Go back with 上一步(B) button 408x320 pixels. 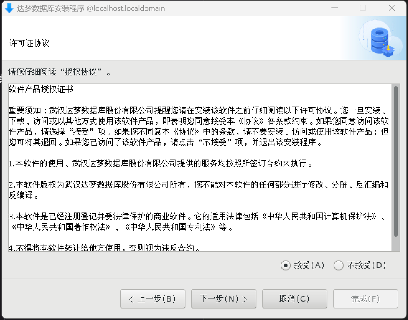(153, 299)
